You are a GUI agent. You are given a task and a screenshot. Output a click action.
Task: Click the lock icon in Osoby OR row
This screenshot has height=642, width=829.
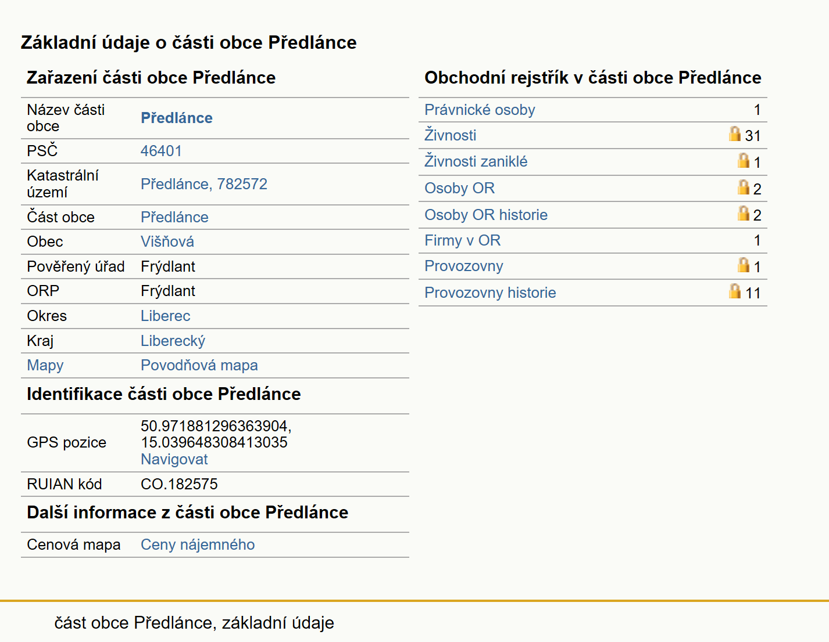[744, 187]
